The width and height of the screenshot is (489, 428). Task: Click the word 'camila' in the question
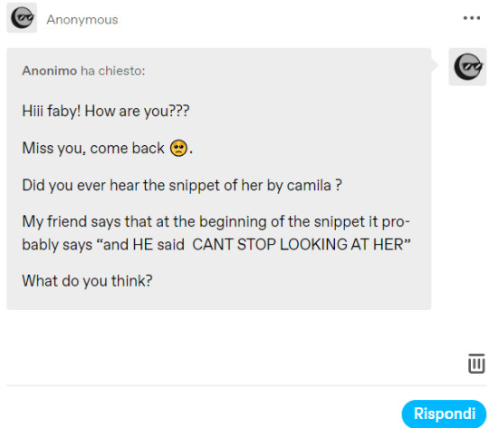309,185
